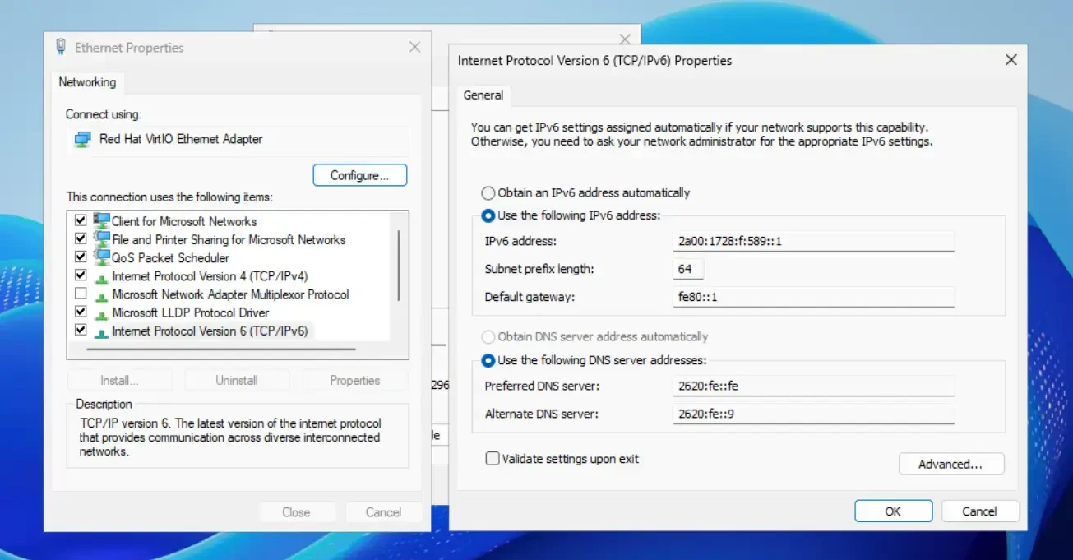Screen dimensions: 1073x560
Task: Select Use the following DNS server addresses
Action: [488, 360]
